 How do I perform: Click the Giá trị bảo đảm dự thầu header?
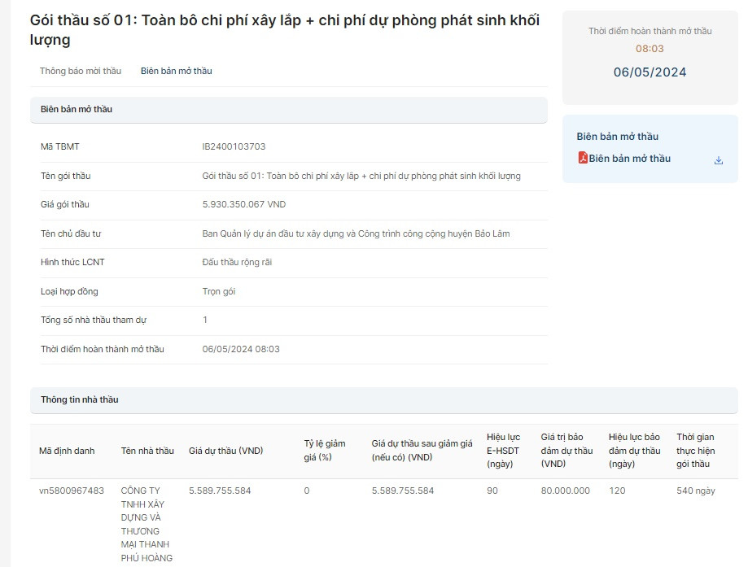(x=566, y=450)
